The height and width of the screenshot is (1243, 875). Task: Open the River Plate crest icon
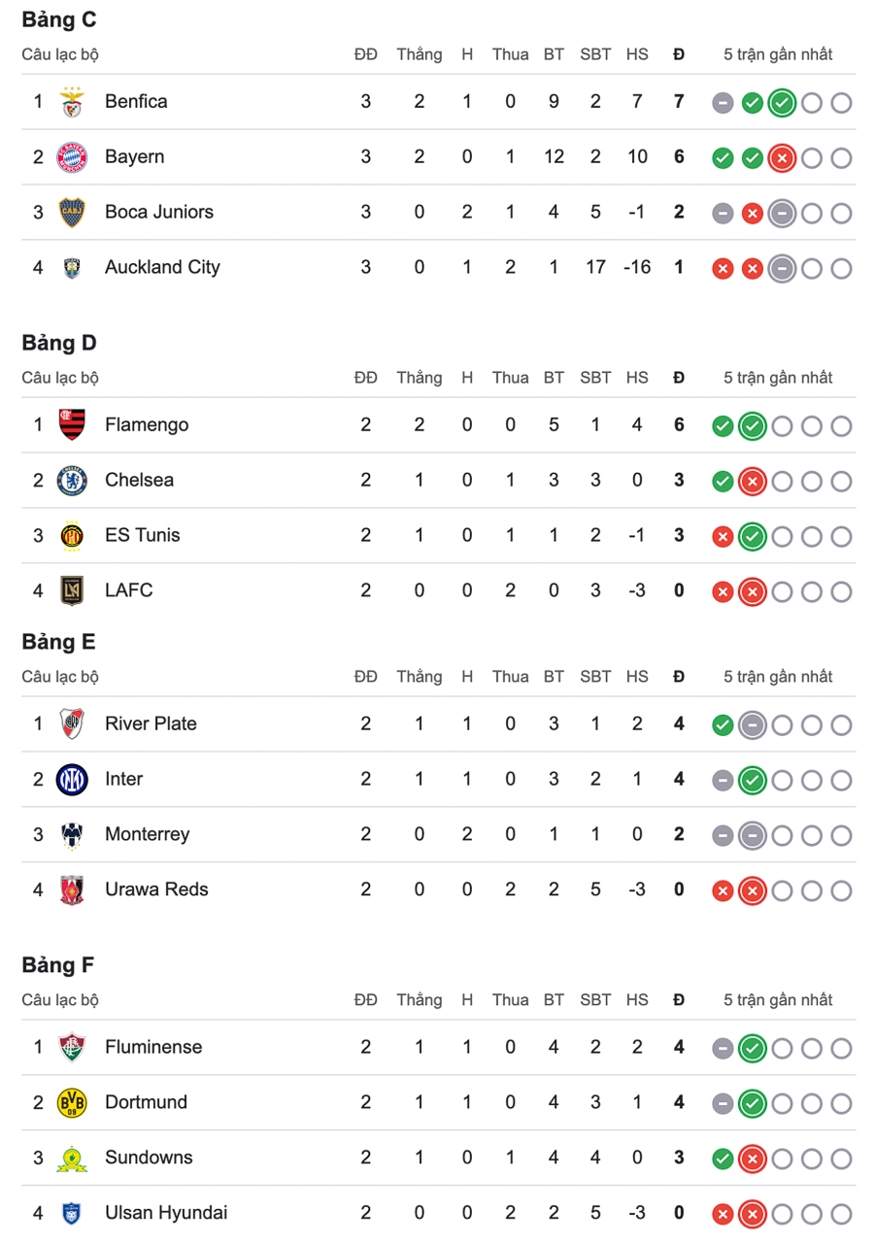click(72, 724)
